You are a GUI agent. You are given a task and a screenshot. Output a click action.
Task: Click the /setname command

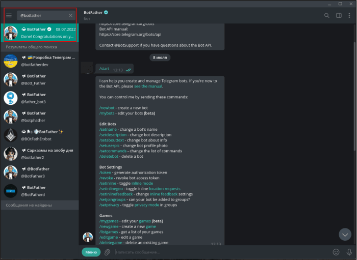click(x=108, y=129)
